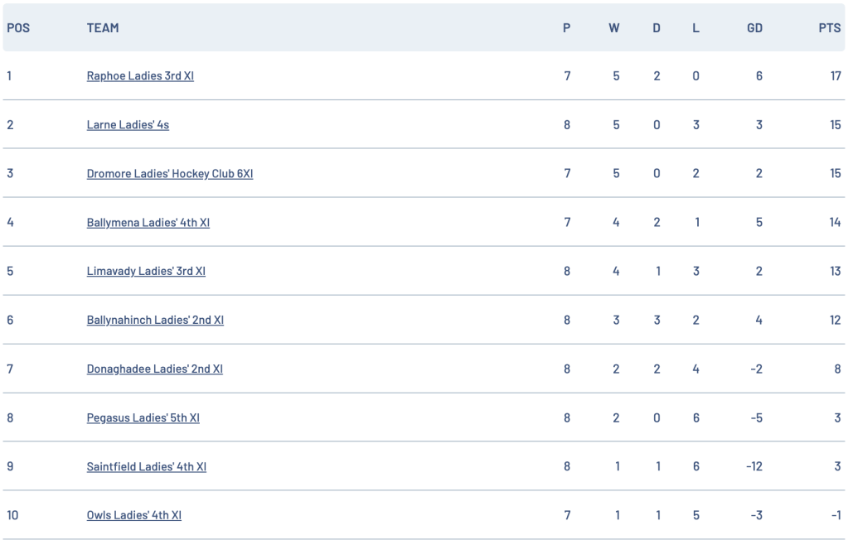
Task: Open Ballynahinch Ladies' 2nd XI link
Action: (155, 321)
